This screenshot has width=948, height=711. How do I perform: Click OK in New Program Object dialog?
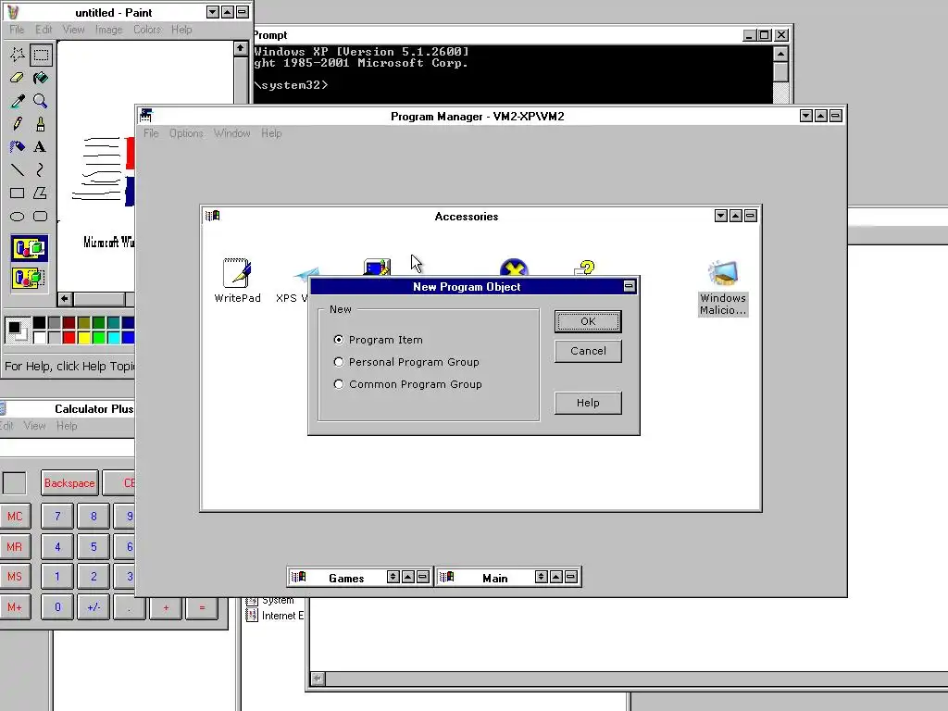pyautogui.click(x=588, y=321)
